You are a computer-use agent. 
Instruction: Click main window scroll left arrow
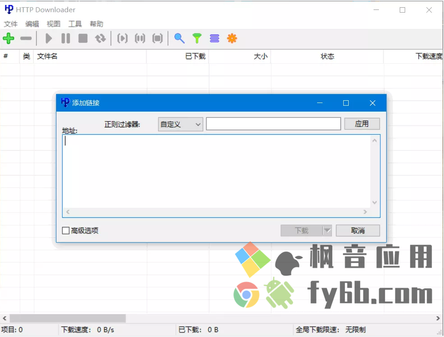pos(5,318)
